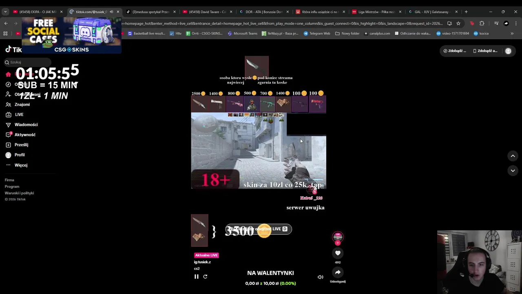522x294 pixels.
Task: Mute the tiktok.com tab audio icon
Action: pyautogui.click(x=111, y=12)
